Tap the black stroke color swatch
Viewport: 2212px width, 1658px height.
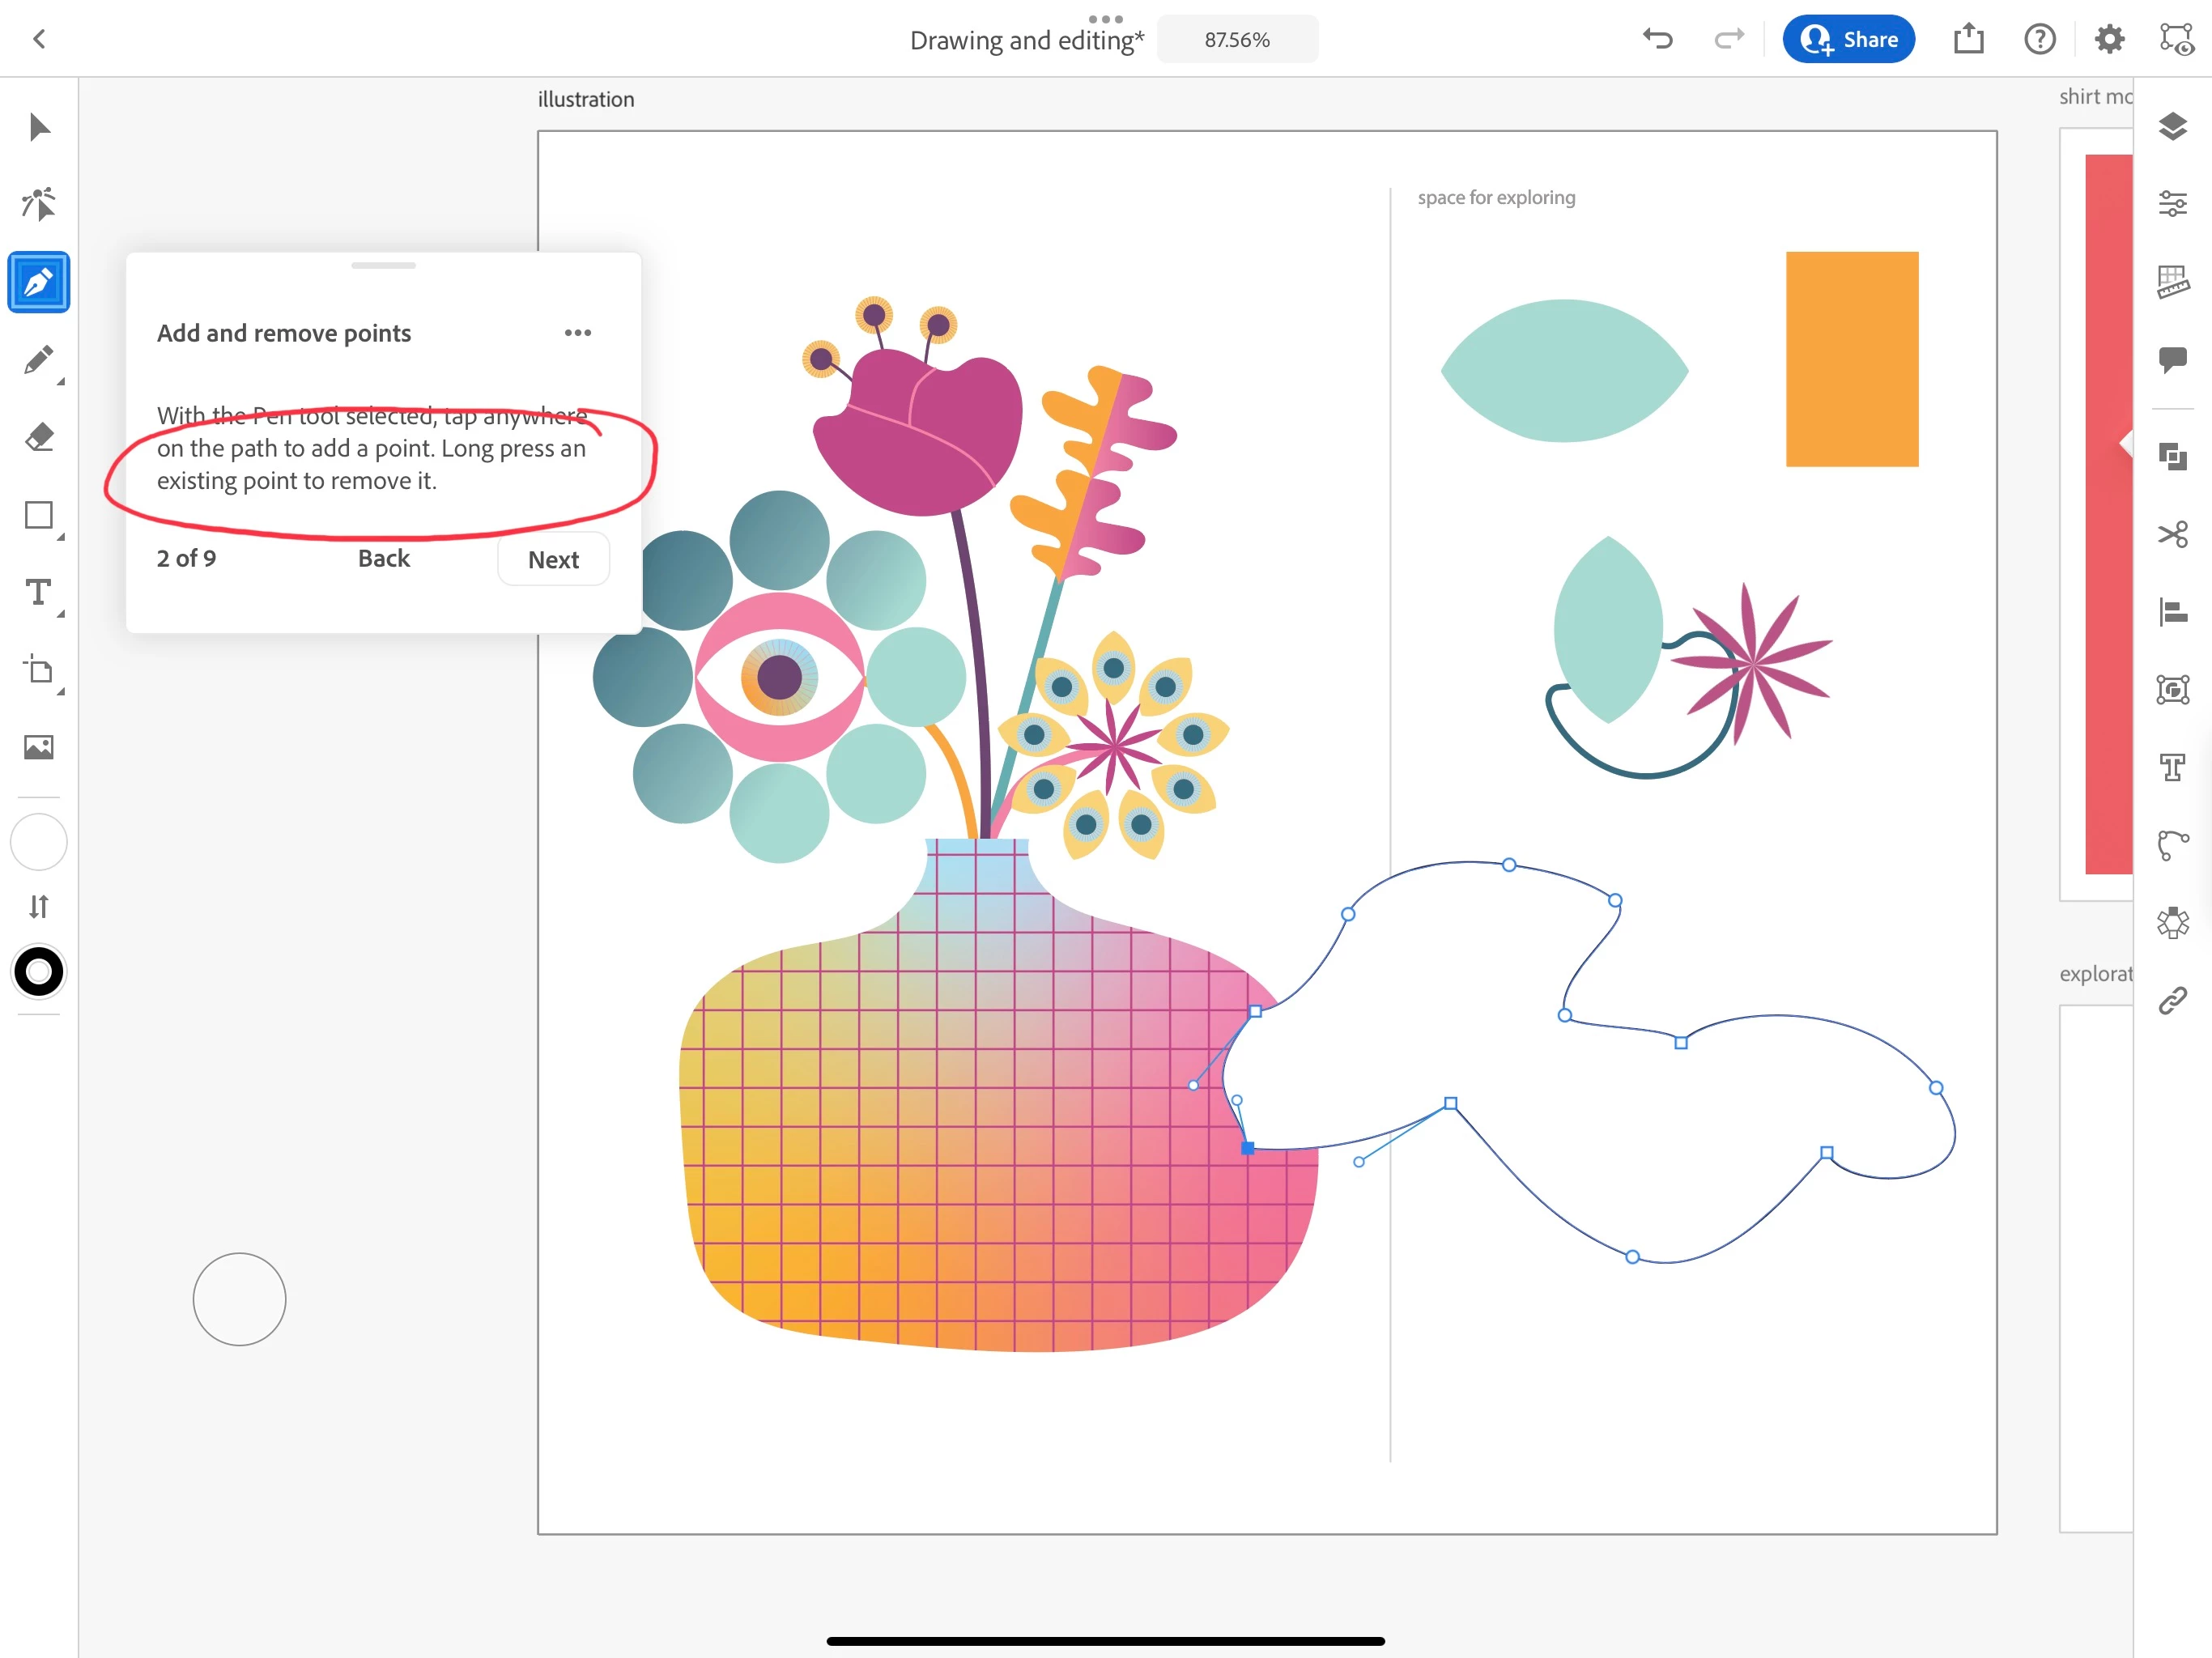pos(39,971)
